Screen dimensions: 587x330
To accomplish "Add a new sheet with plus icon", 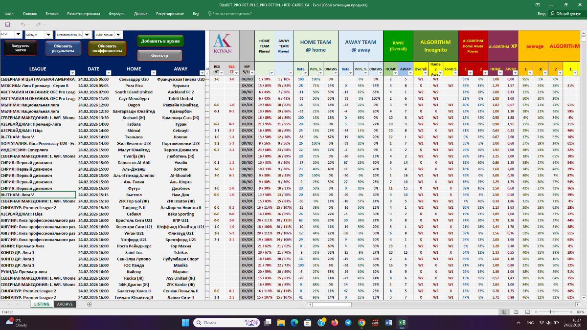I will 90,304.
